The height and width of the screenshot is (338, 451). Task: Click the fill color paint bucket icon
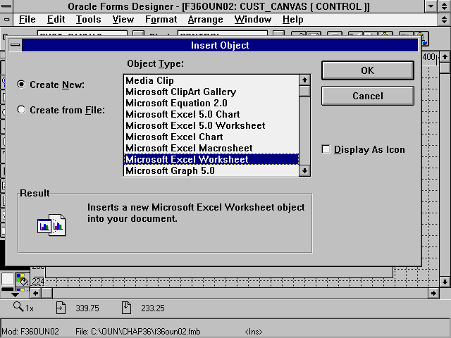(22, 279)
